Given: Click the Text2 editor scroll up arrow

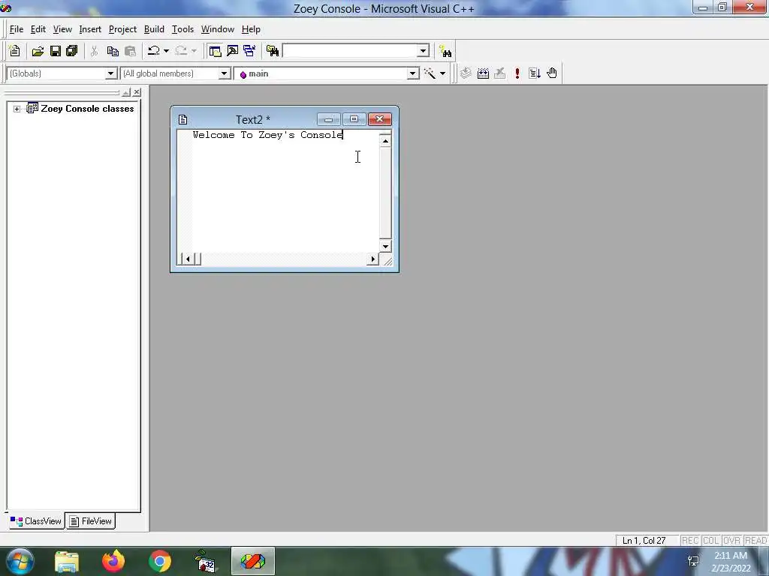Looking at the screenshot, I should point(385,141).
